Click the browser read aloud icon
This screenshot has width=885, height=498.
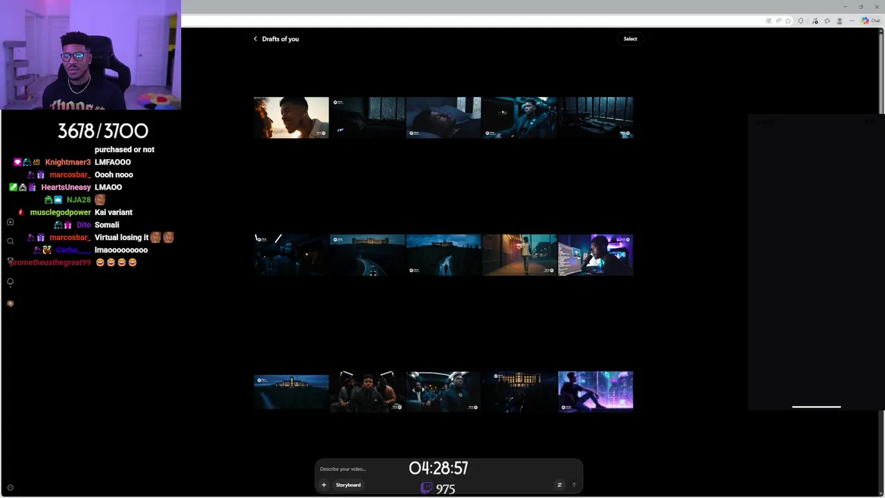[779, 21]
